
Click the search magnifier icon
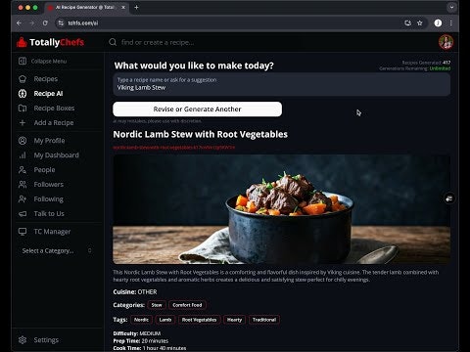(113, 42)
